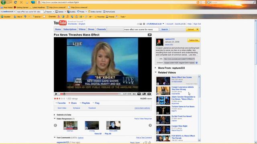Screen dimensions: 257x144
Task: Click the inbox envelope icon near username
Action: click(141, 24)
